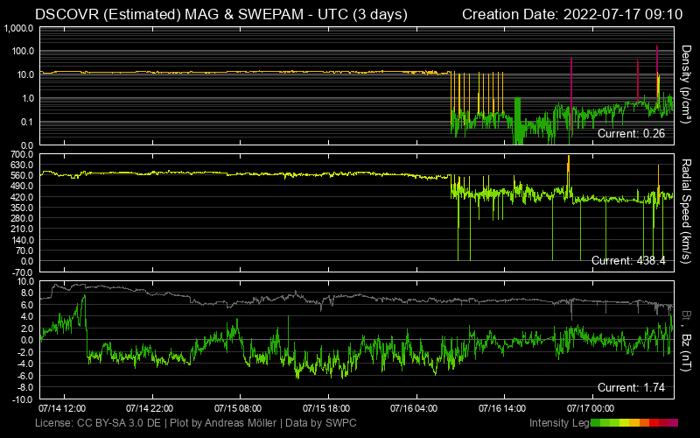Image resolution: width=700 pixels, height=438 pixels.
Task: Click the 100.0 density axis tick
Action: click(23, 52)
